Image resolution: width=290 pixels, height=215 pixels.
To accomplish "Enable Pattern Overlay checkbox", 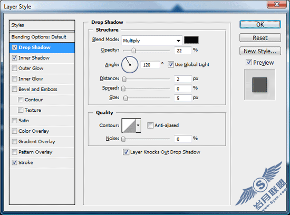I will pos(14,152).
